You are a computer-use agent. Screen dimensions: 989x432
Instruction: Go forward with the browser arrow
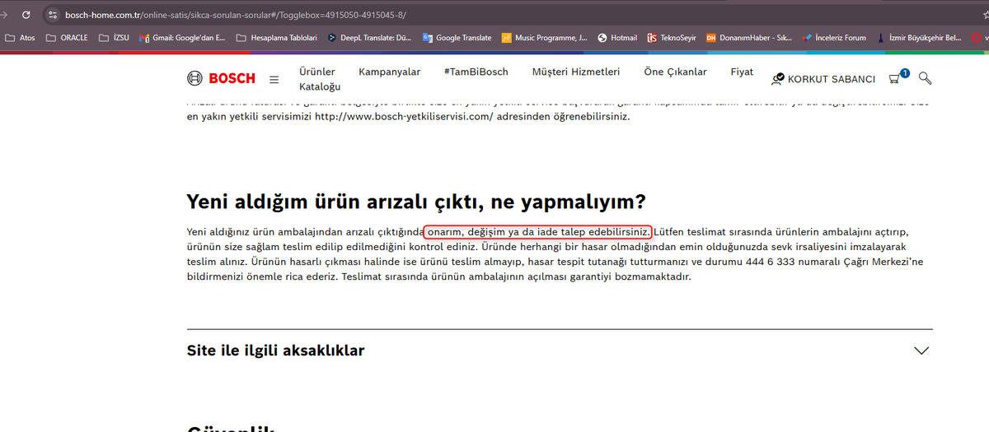click(x=3, y=16)
